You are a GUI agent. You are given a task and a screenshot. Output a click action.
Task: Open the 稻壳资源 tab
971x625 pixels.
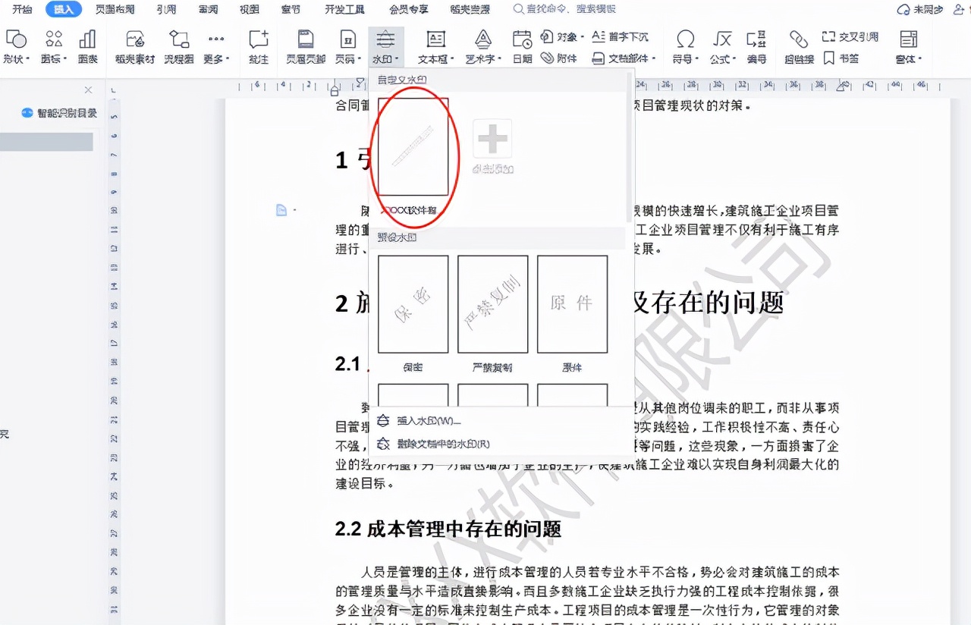470,9
